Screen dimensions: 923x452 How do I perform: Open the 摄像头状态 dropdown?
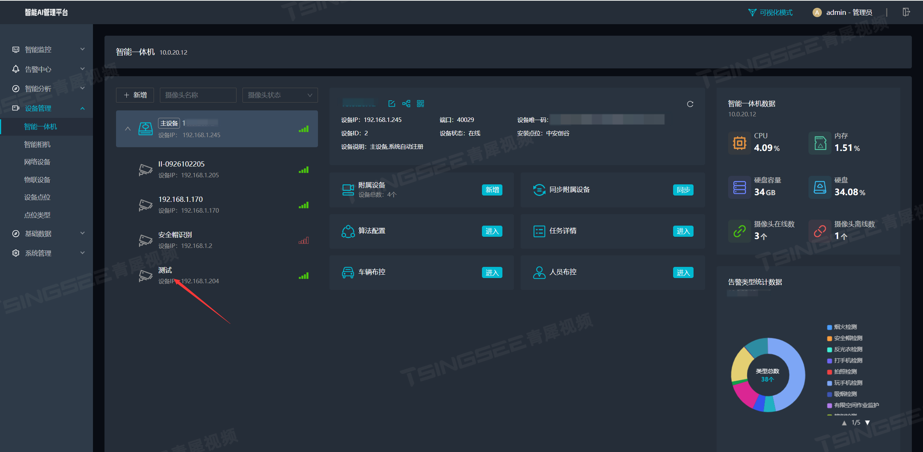point(280,95)
